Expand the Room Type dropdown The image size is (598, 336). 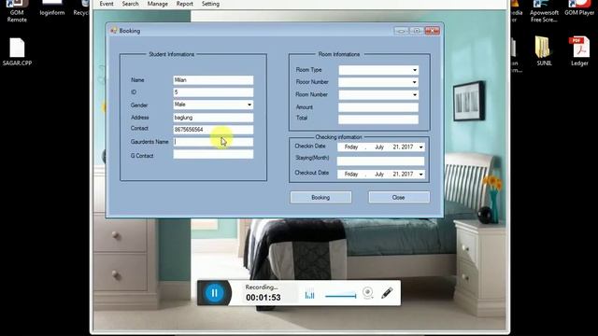coord(415,70)
